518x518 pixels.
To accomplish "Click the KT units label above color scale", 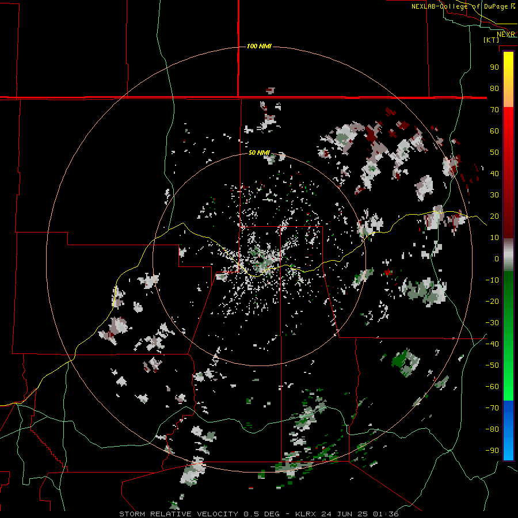I will click(x=492, y=40).
